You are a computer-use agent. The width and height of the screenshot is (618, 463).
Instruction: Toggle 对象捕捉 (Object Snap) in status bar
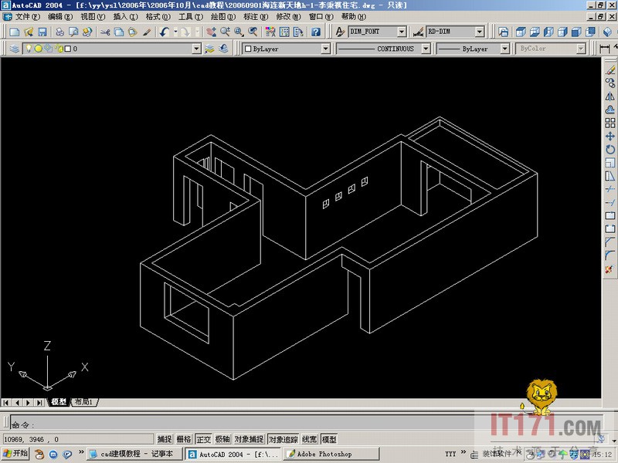tap(250, 439)
